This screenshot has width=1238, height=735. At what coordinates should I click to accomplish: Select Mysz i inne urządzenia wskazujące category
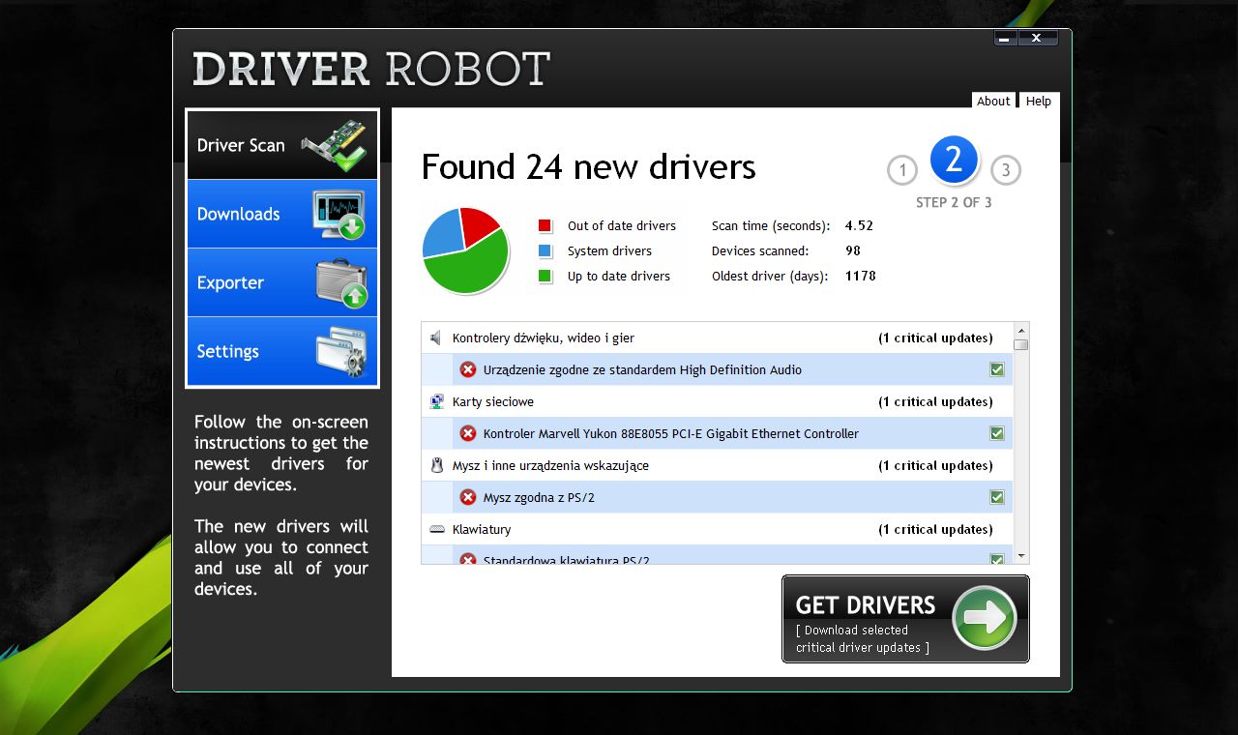coord(717,465)
